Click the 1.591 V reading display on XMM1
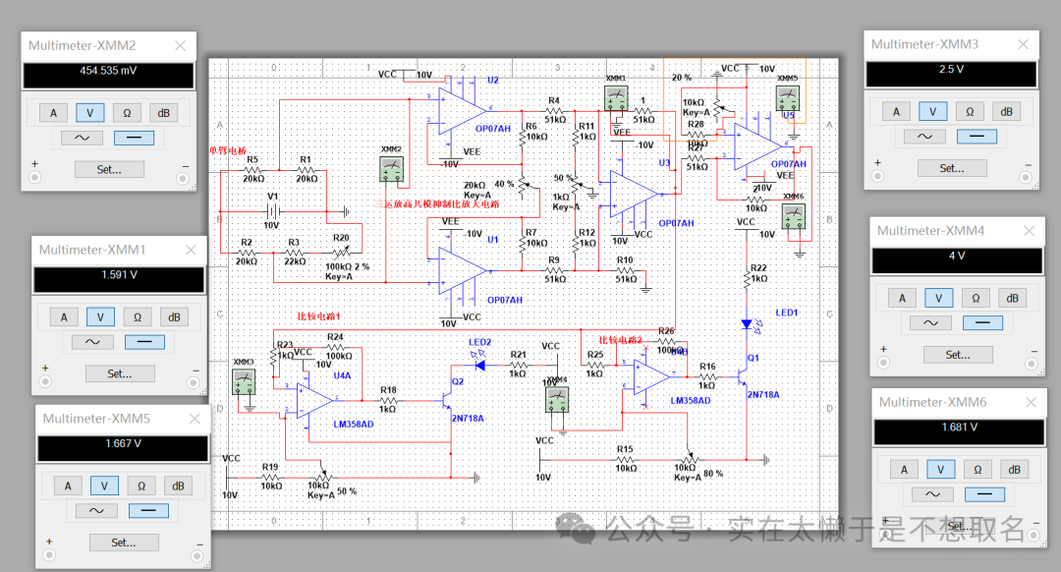The image size is (1061, 572). point(119,276)
